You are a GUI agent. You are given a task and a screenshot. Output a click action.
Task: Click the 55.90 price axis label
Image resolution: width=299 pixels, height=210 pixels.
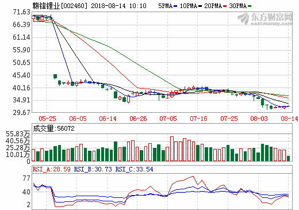21,50
